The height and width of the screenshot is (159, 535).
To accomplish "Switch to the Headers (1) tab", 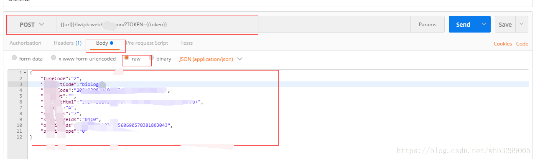I will pyautogui.click(x=68, y=43).
